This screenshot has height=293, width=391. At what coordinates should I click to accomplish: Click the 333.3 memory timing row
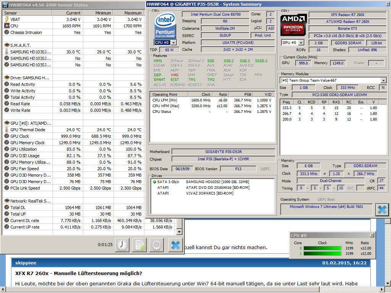(x=333, y=108)
